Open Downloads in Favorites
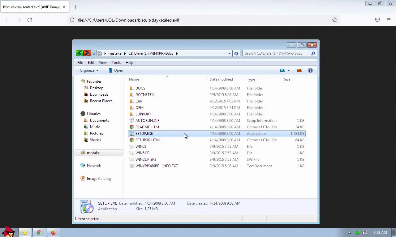The height and width of the screenshot is (237, 396). (x=99, y=94)
